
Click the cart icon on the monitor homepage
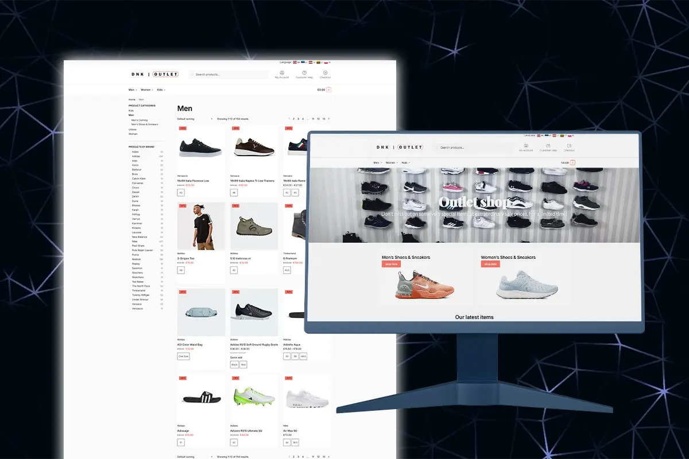572,163
